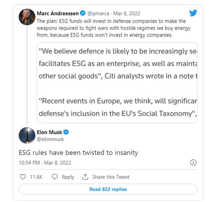This screenshot has height=202, width=211.
Task: Click Elon Musk's verified badge
Action: pyautogui.click(x=66, y=132)
